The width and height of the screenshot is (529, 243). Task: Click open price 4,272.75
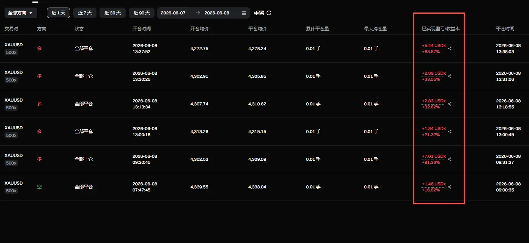tap(199, 49)
